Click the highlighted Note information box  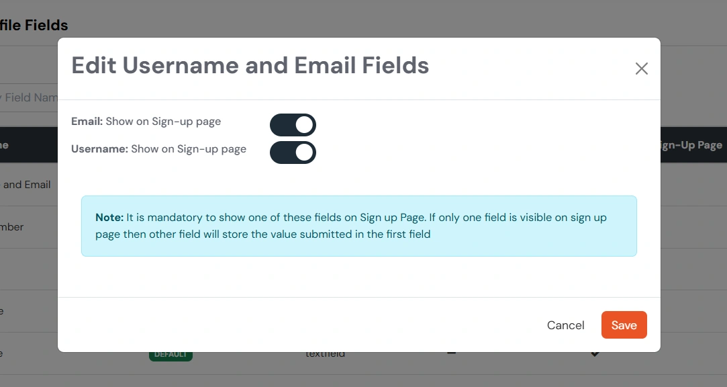(x=358, y=227)
